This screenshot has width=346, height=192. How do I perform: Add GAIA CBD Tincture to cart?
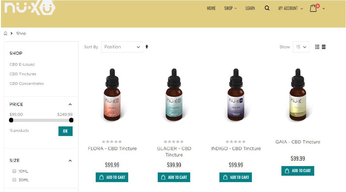tap(298, 171)
